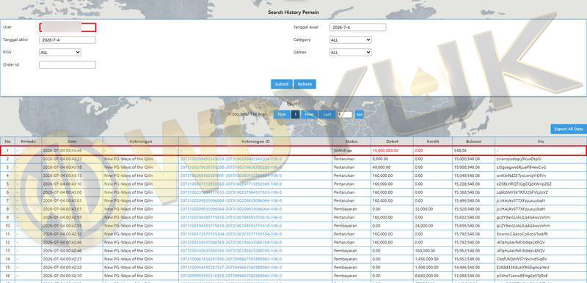Click the Refresh button
This screenshot has height=283, width=587.
point(305,84)
